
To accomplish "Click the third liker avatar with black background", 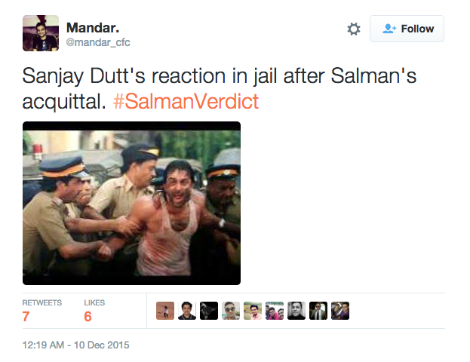I will click(209, 311).
